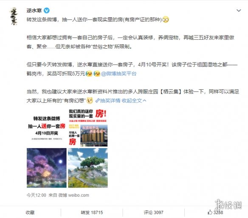Viewport: 248px width, 218px height.
Task: Expand the post options chevron menu
Action: pyautogui.click(x=239, y=11)
